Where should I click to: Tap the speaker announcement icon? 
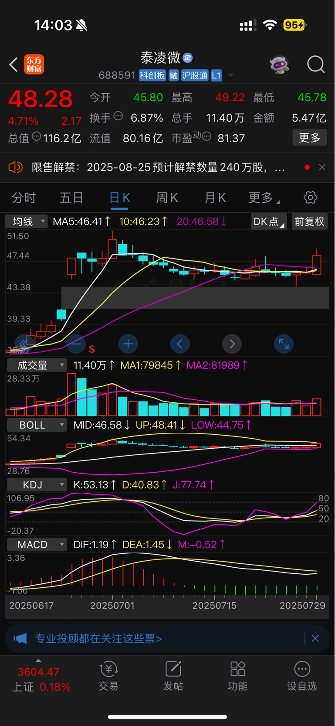click(15, 167)
